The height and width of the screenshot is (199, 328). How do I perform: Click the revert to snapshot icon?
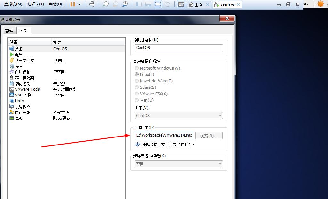coord(115,4)
